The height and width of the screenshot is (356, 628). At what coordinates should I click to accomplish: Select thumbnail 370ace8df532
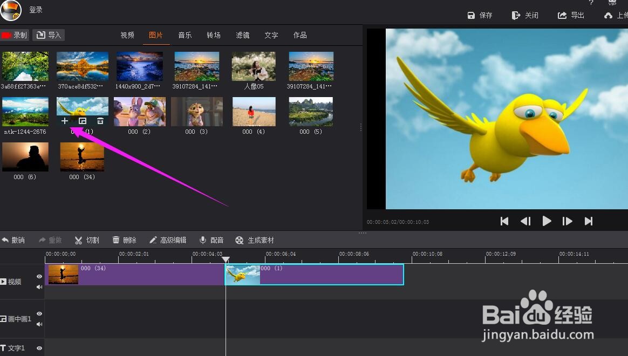pyautogui.click(x=83, y=66)
